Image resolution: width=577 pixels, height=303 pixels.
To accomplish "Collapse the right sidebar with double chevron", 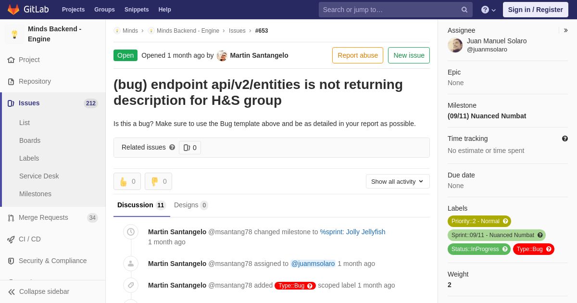I will 566,30.
